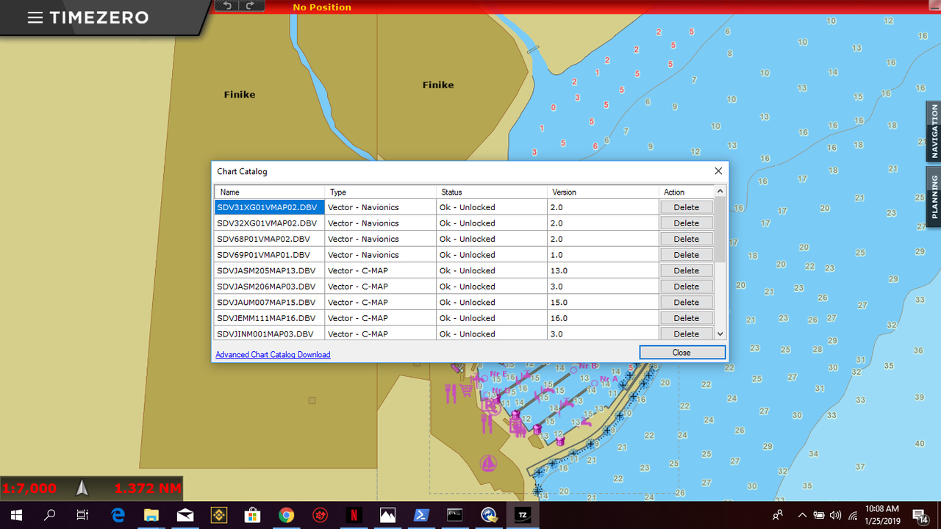Open the PLANNING workspace tab
Image resolution: width=941 pixels, height=529 pixels.
[x=934, y=197]
